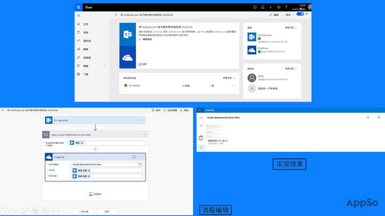The height and width of the screenshot is (216, 385).
Task: Go back from the flow editor
Action: pos(3,110)
